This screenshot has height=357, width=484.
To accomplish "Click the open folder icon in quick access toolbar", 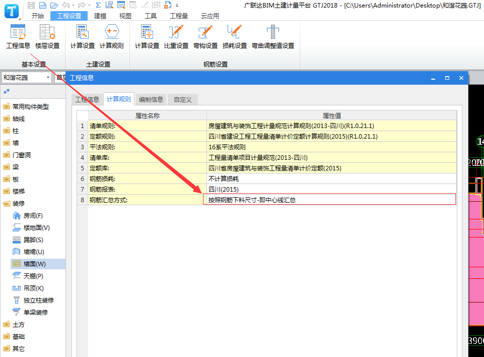I will tap(54, 5).
